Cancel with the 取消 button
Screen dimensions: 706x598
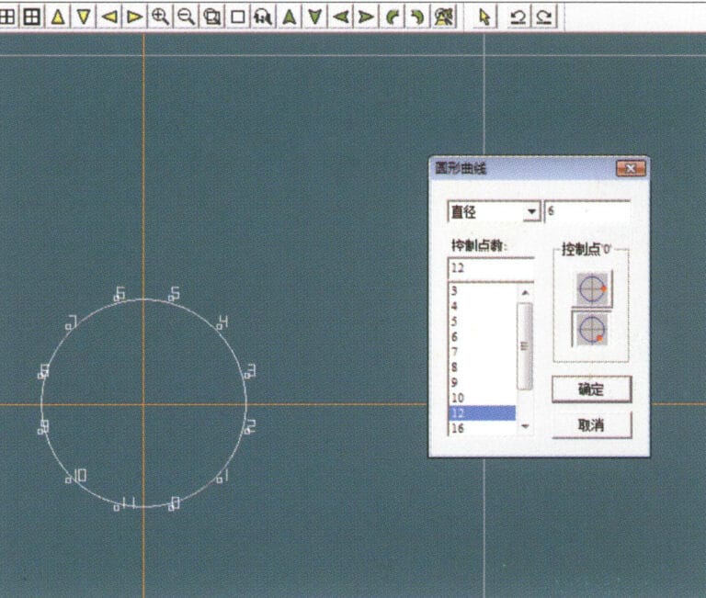(592, 425)
